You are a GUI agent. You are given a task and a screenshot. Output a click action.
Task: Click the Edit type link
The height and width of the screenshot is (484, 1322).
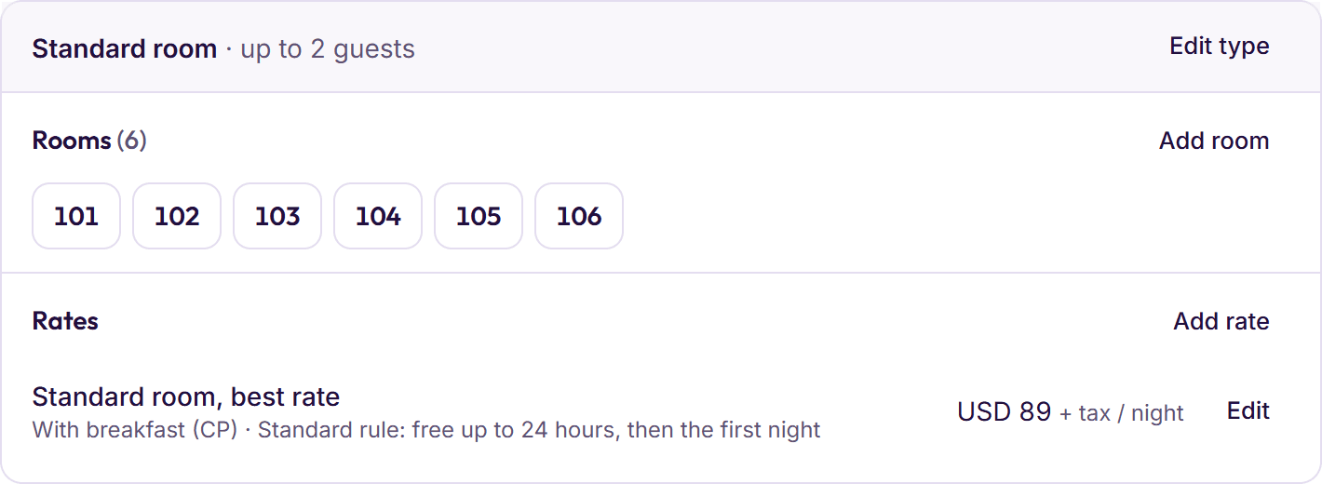(x=1219, y=47)
